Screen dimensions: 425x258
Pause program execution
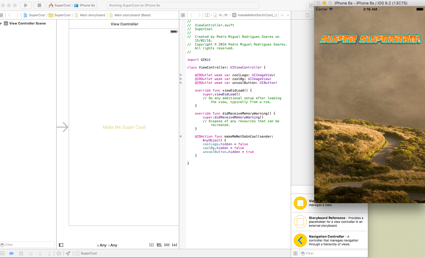coord(21,253)
